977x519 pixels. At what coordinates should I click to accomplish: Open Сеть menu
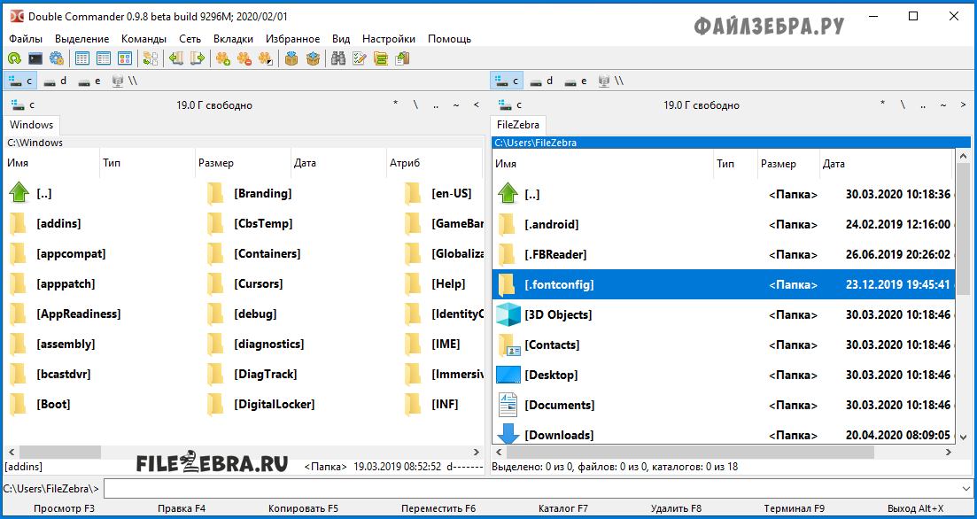(x=190, y=39)
